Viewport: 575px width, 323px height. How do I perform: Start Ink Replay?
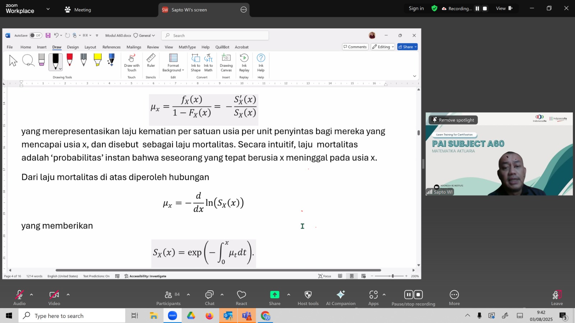[x=244, y=62]
